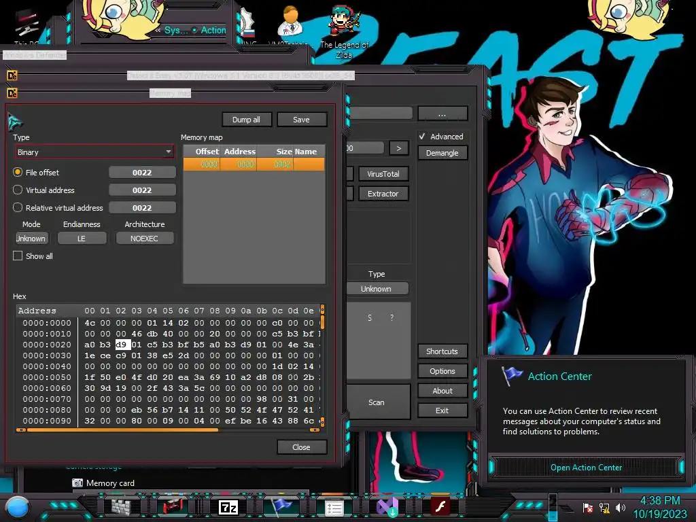
Task: Click the NOEXEC architecture button
Action: pos(144,239)
